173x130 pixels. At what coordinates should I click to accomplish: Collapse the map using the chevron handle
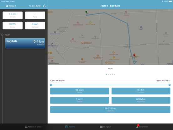[110, 69]
